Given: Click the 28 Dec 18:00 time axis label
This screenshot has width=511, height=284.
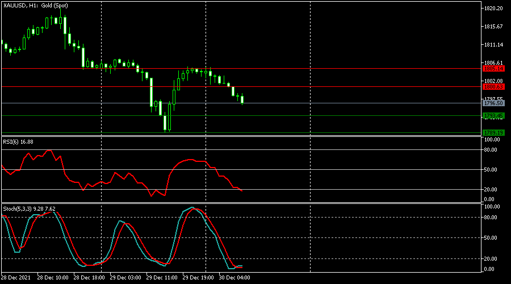Looking at the screenshot, I should click(89, 278).
